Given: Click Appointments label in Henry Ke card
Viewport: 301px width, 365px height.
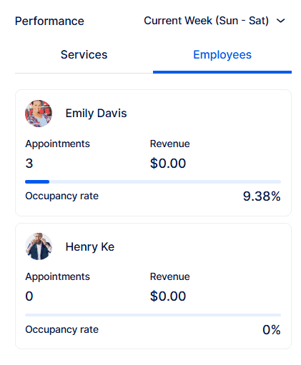Looking at the screenshot, I should click(x=58, y=276).
